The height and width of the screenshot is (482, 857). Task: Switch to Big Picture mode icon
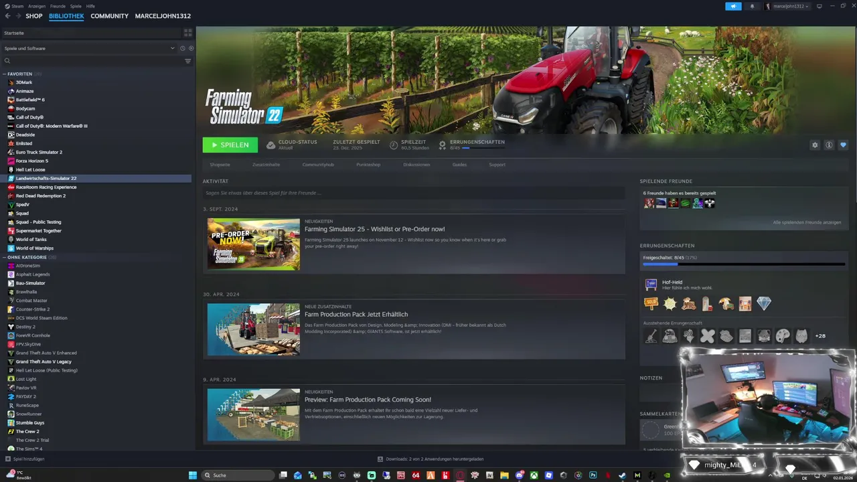pyautogui.click(x=819, y=6)
